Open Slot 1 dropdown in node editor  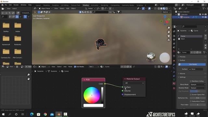(94, 67)
